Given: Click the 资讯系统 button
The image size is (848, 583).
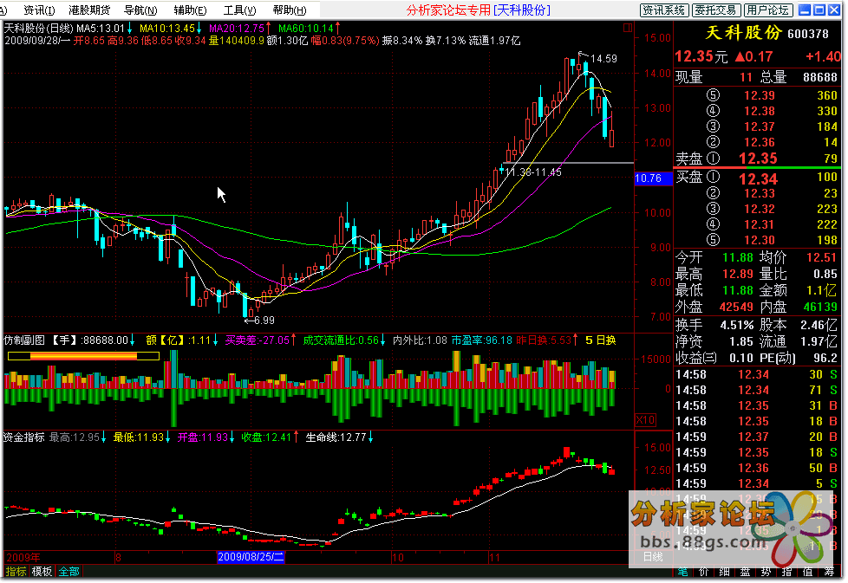Looking at the screenshot, I should click(663, 10).
